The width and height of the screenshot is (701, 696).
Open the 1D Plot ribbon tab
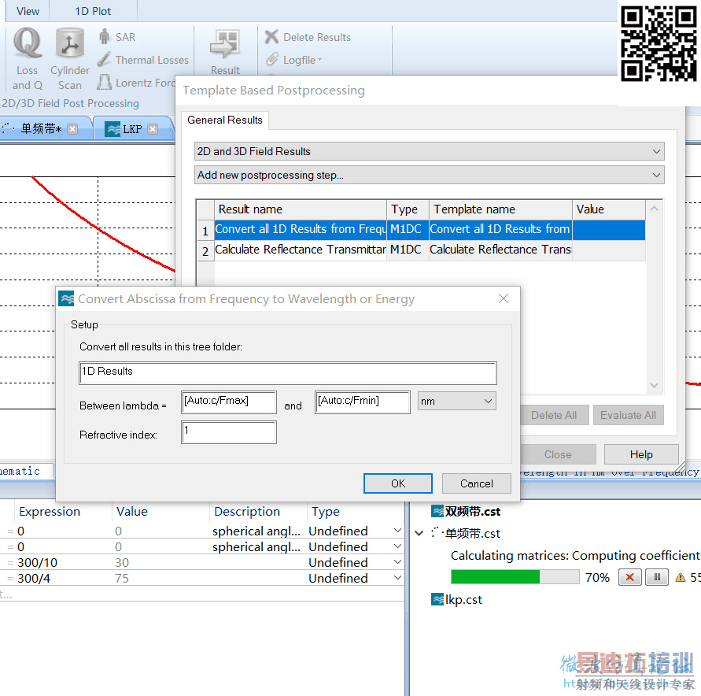click(93, 11)
